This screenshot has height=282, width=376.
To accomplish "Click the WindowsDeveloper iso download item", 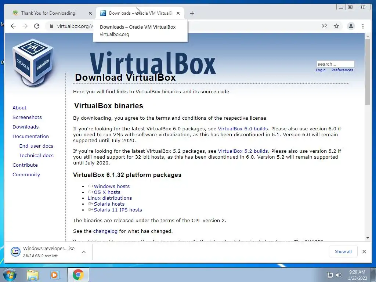I will tap(48, 251).
